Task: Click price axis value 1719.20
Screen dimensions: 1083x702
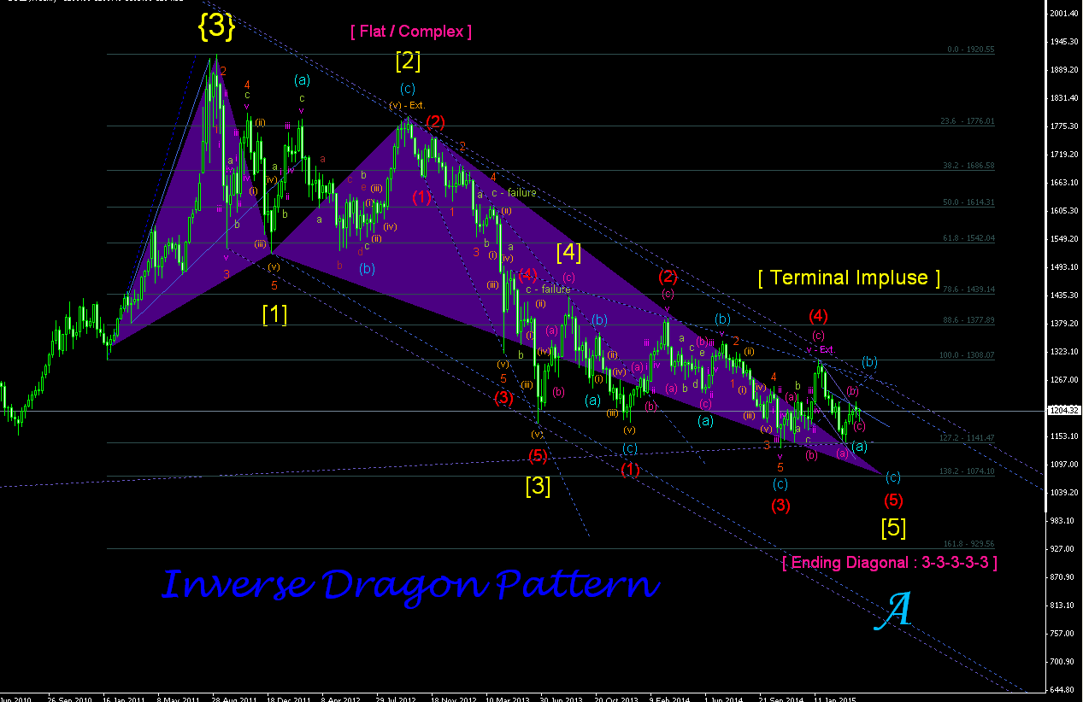Action: click(x=1064, y=155)
